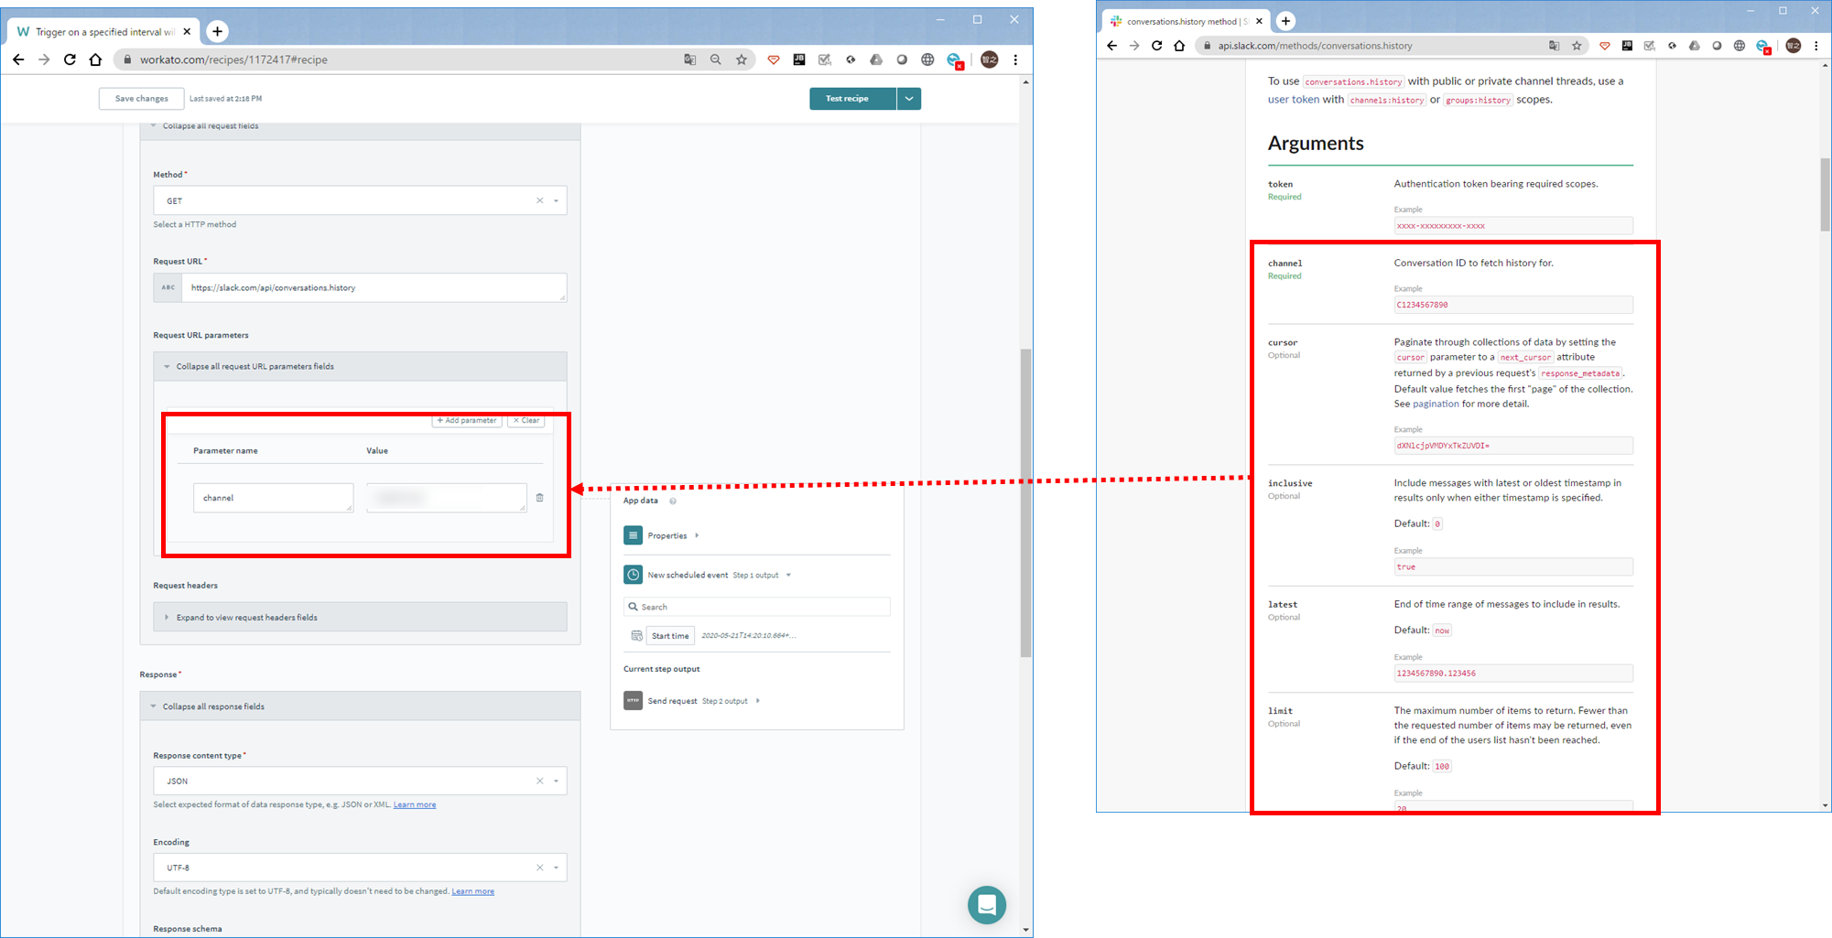Open the Response content type dropdown arrow
Image resolution: width=1832 pixels, height=938 pixels.
coord(556,781)
